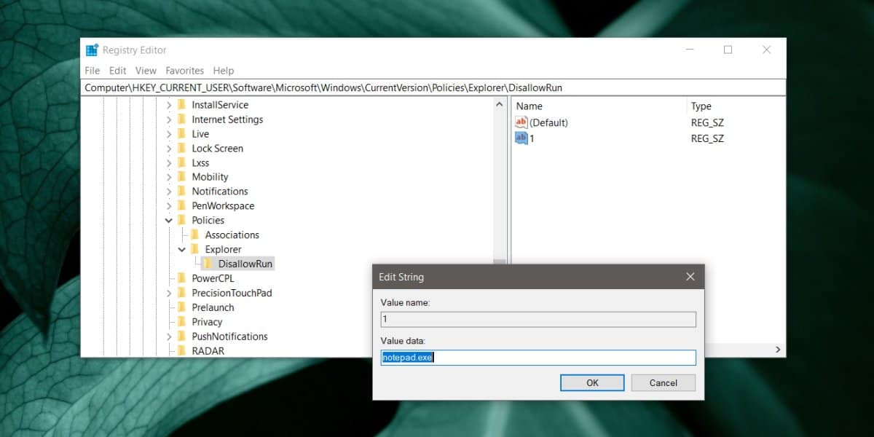Expand the Live key
This screenshot has width=874, height=437.
tap(169, 134)
